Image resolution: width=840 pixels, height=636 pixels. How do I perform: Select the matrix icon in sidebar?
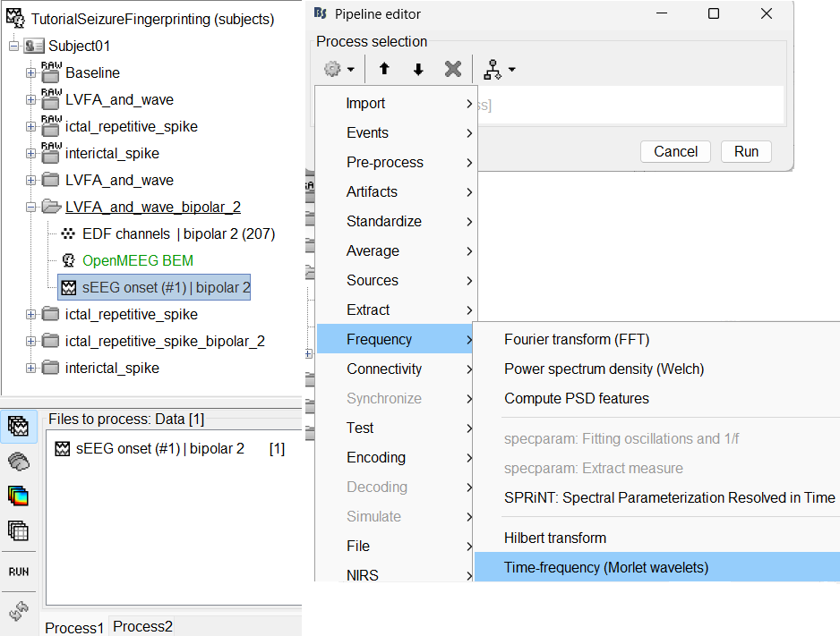(x=18, y=530)
